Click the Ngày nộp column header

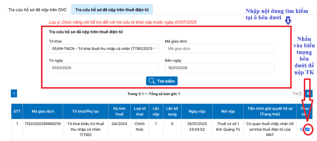[197, 111]
